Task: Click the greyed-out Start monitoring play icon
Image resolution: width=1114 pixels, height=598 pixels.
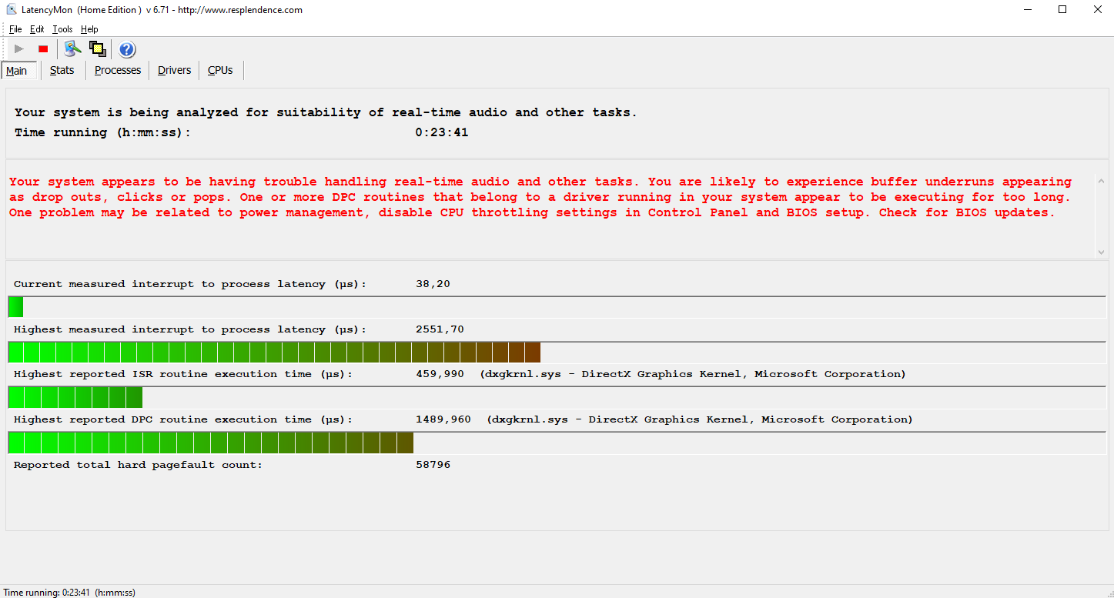Action: (x=19, y=49)
